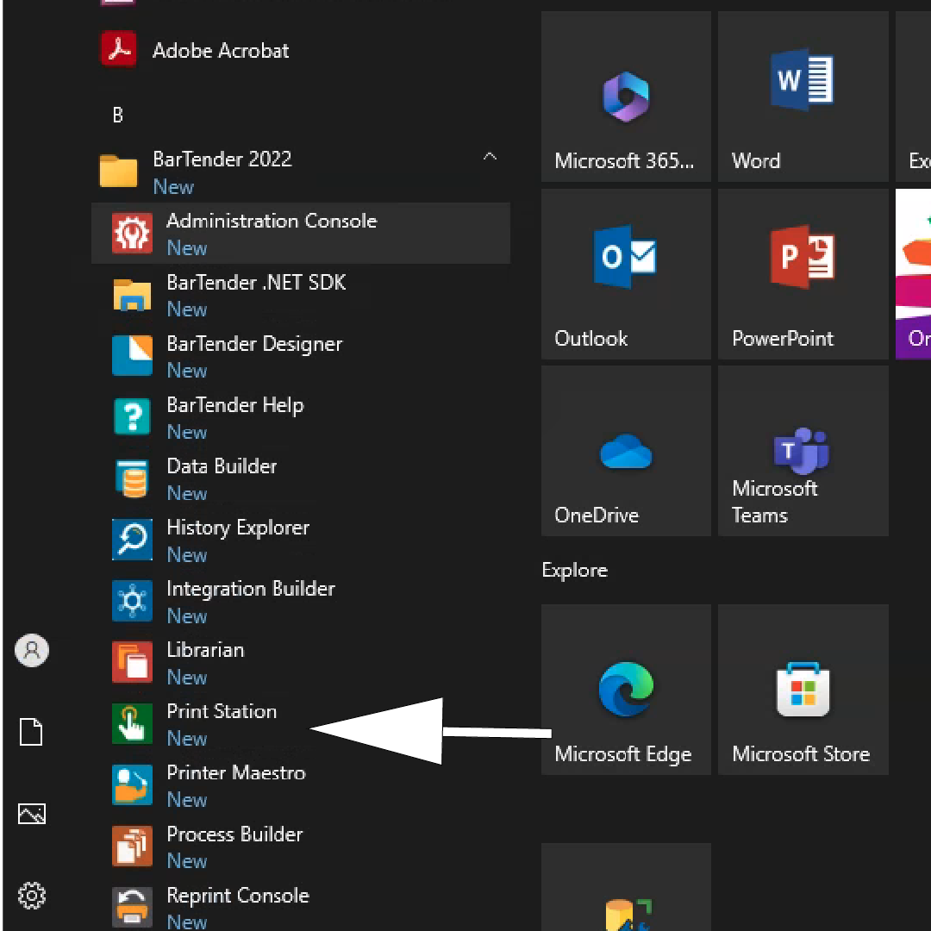Launch Print Station hand icon
The image size is (931, 931).
coord(132,724)
